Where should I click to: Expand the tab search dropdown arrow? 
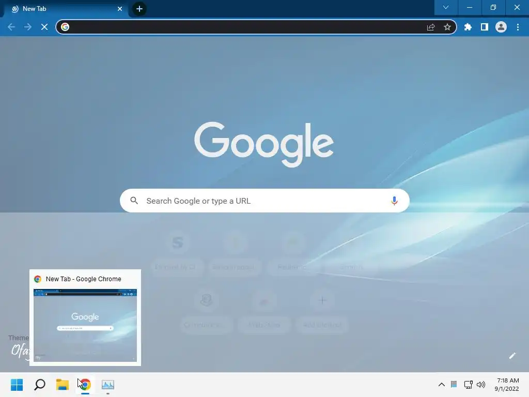(446, 7)
